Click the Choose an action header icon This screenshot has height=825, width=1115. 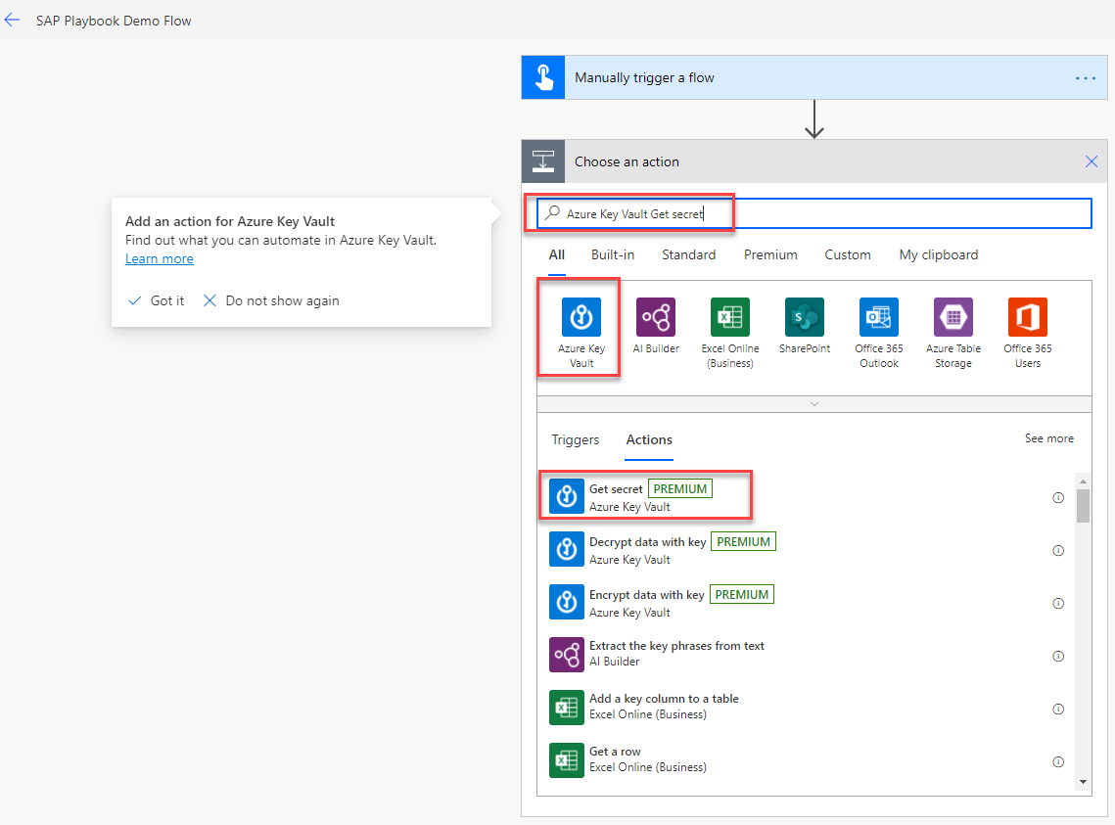543,161
